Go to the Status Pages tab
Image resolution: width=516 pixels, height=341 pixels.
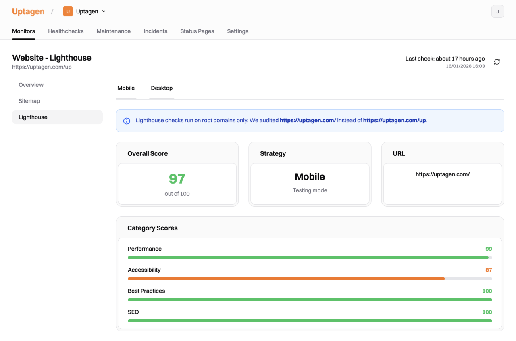point(197,31)
